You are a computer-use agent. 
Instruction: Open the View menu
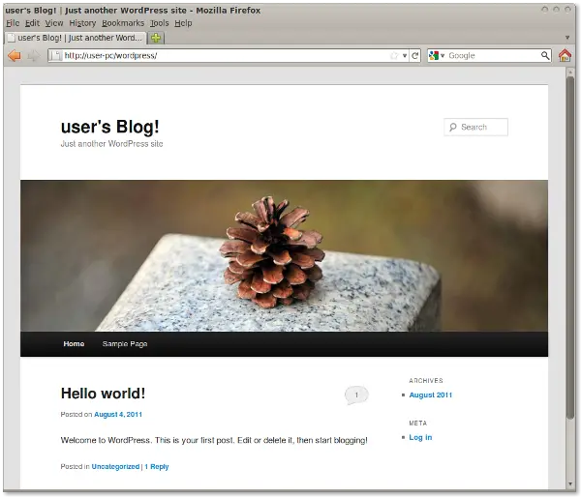(x=53, y=23)
